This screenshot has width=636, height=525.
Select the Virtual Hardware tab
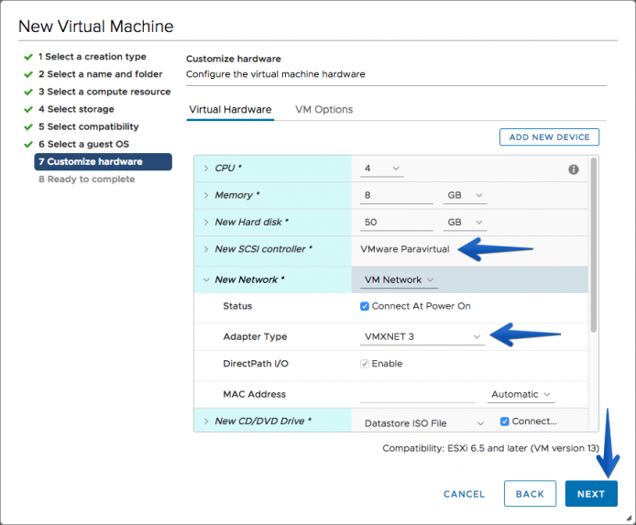tap(230, 109)
